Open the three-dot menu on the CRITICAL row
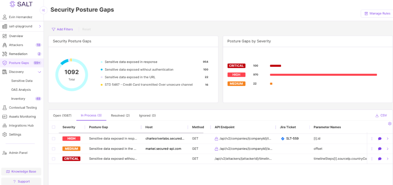Image resolution: width=393 pixels, height=185 pixels. pyautogui.click(x=372, y=159)
